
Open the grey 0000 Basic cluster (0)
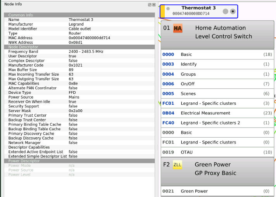(217, 133)
